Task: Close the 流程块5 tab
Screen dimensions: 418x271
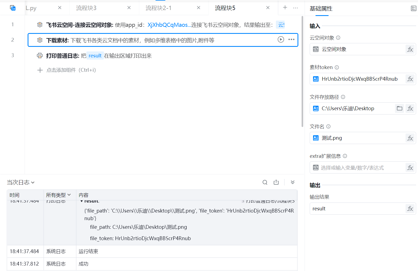Action: pyautogui.click(x=268, y=8)
